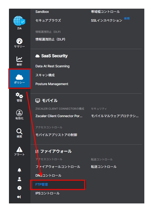Click the ZIA globe logo icon
Image resolution: width=152 pixels, height=214 pixels.
pos(19,21)
